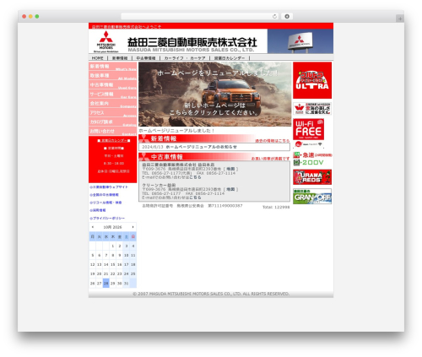Select date 10 in the calendar

point(127,256)
